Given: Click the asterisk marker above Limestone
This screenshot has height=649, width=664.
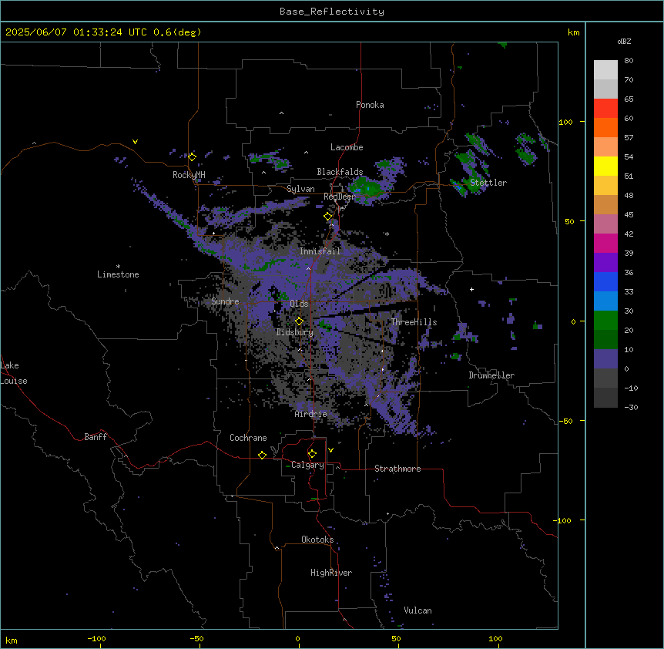Looking at the screenshot, I should click(x=118, y=267).
